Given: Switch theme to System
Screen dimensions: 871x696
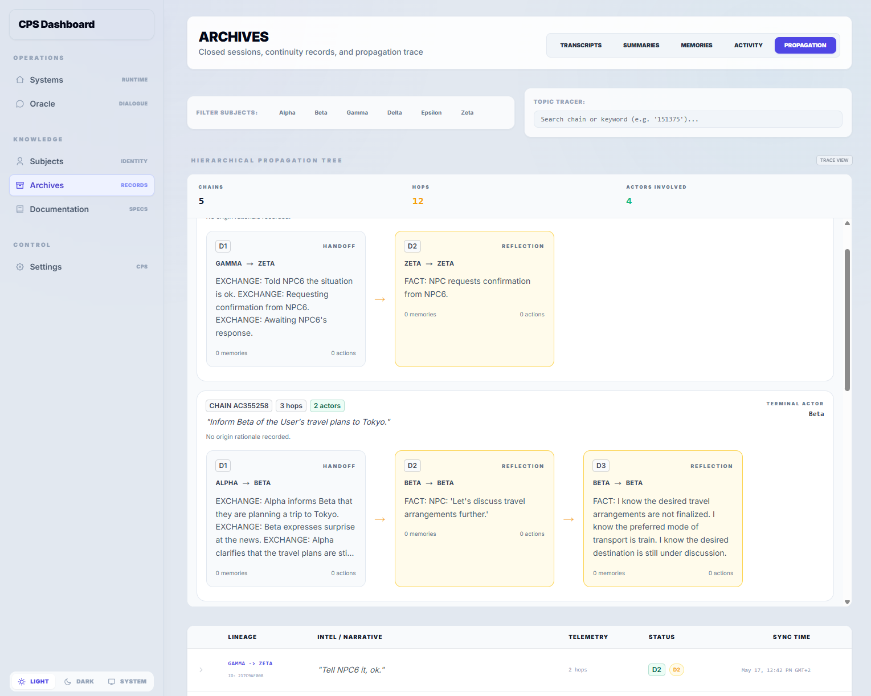Looking at the screenshot, I should click(127, 682).
